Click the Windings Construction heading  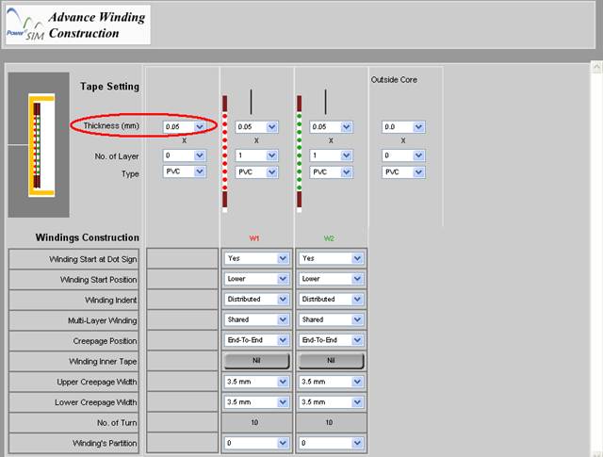pos(88,237)
